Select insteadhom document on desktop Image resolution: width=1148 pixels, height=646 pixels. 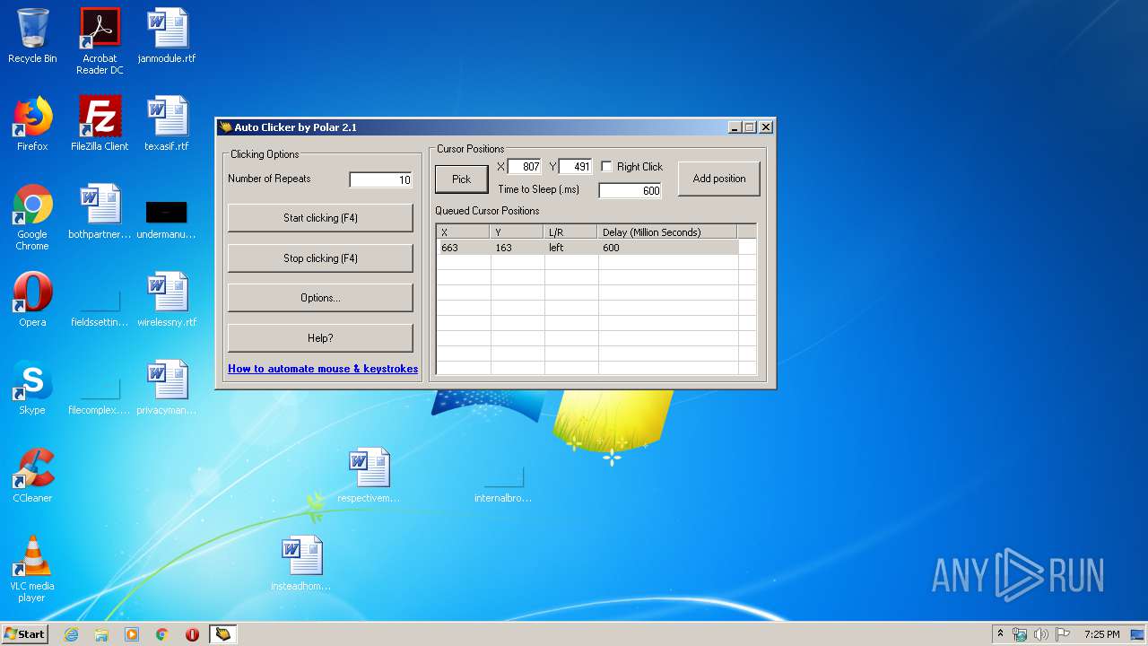click(301, 563)
